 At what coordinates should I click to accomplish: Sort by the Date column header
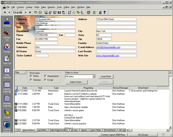(25, 88)
